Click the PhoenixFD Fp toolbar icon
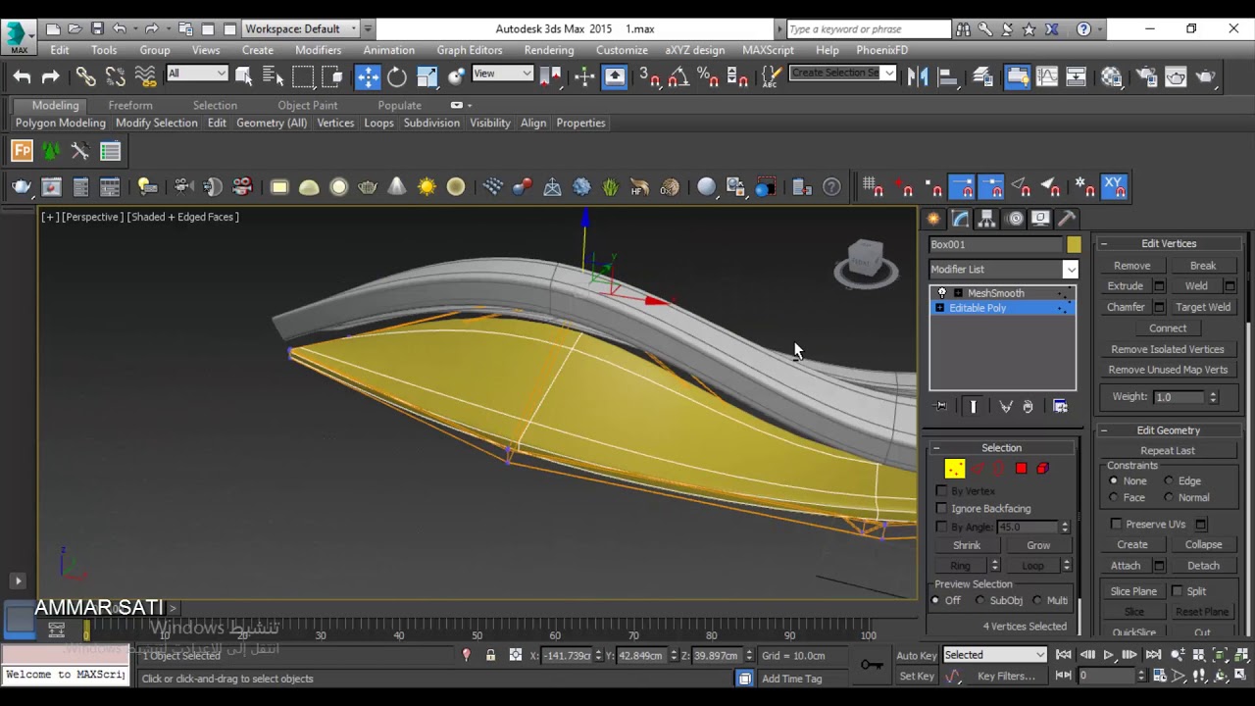 coord(22,151)
